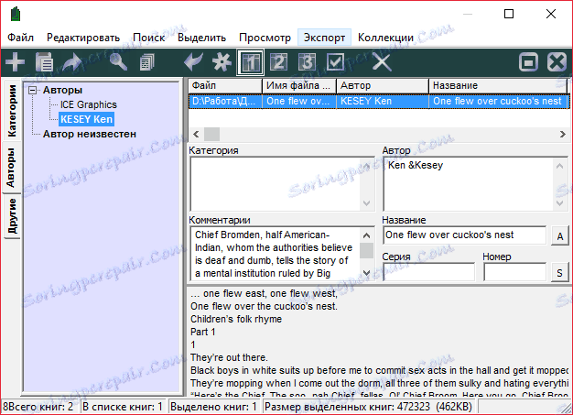Click the KESEY Ken author cell

coord(383,101)
